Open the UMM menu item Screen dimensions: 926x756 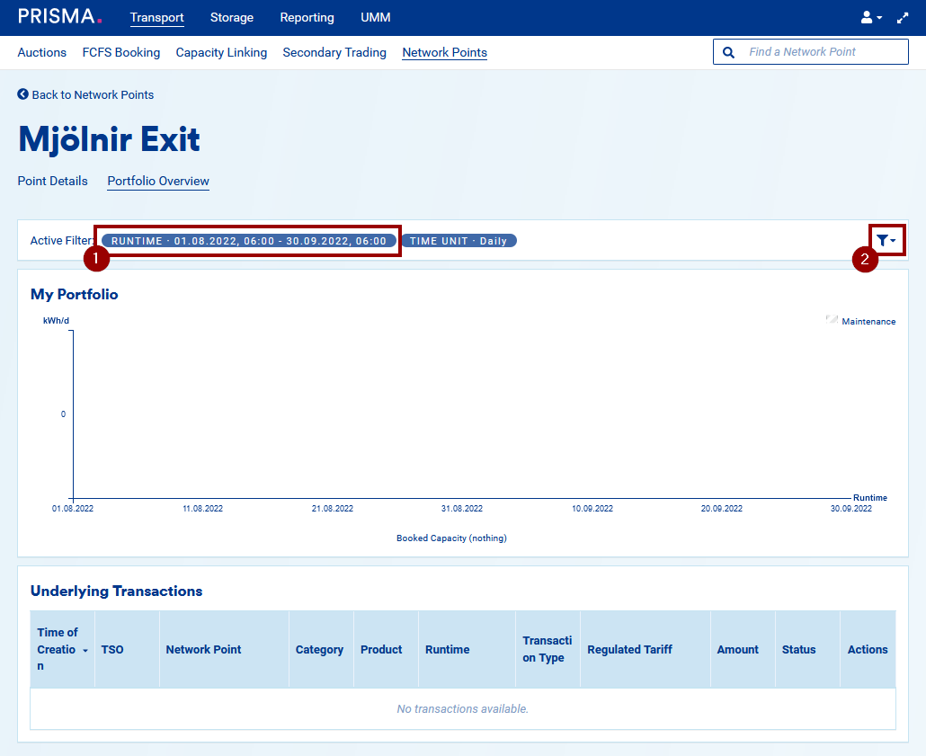pos(376,18)
